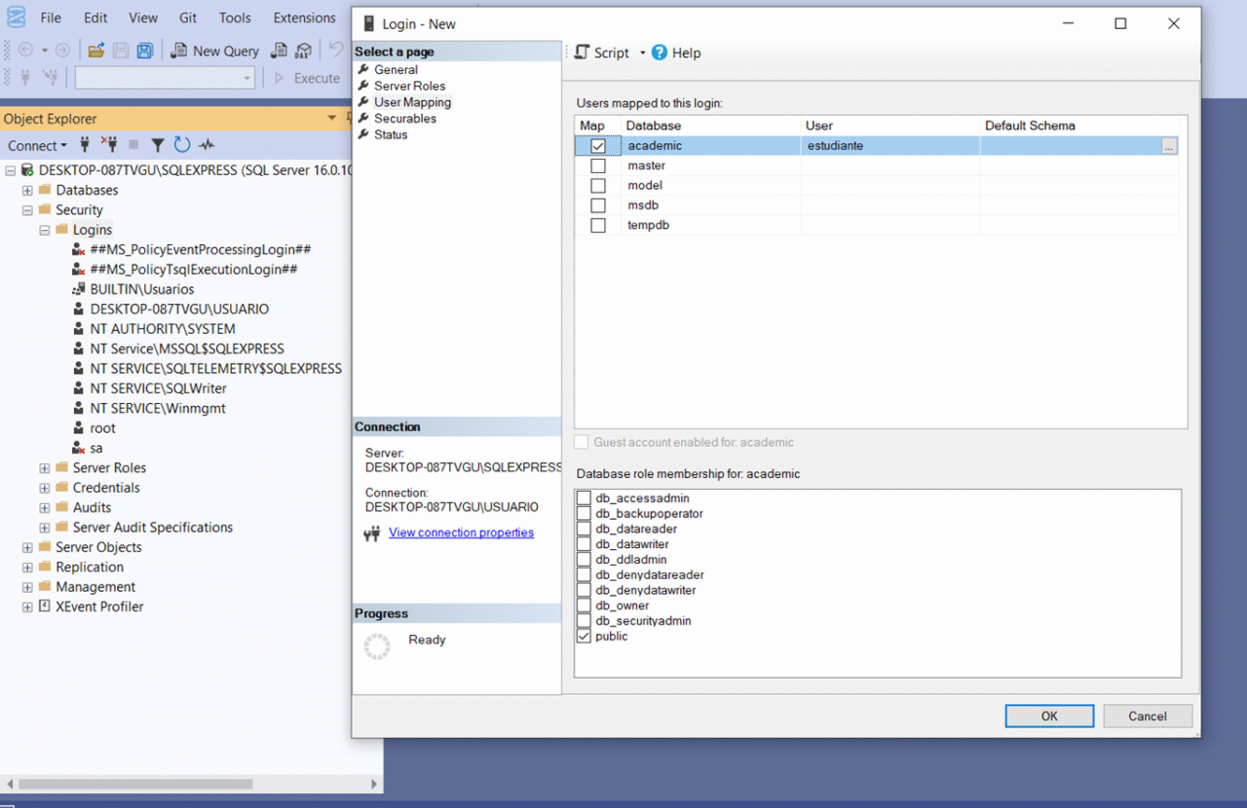Image resolution: width=1247 pixels, height=808 pixels.
Task: Uncheck the Map checkbox for academic
Action: (598, 146)
